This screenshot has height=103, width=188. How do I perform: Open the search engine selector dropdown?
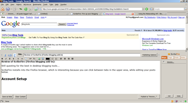click(x=152, y=9)
